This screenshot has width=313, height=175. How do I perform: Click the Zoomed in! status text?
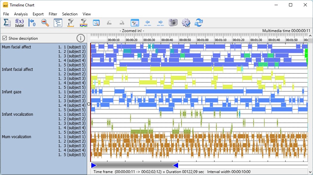[x=132, y=30]
